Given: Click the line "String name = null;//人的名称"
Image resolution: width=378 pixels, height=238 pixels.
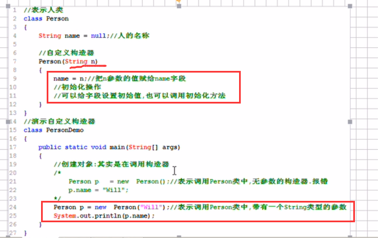Looking at the screenshot, I should [94, 35].
